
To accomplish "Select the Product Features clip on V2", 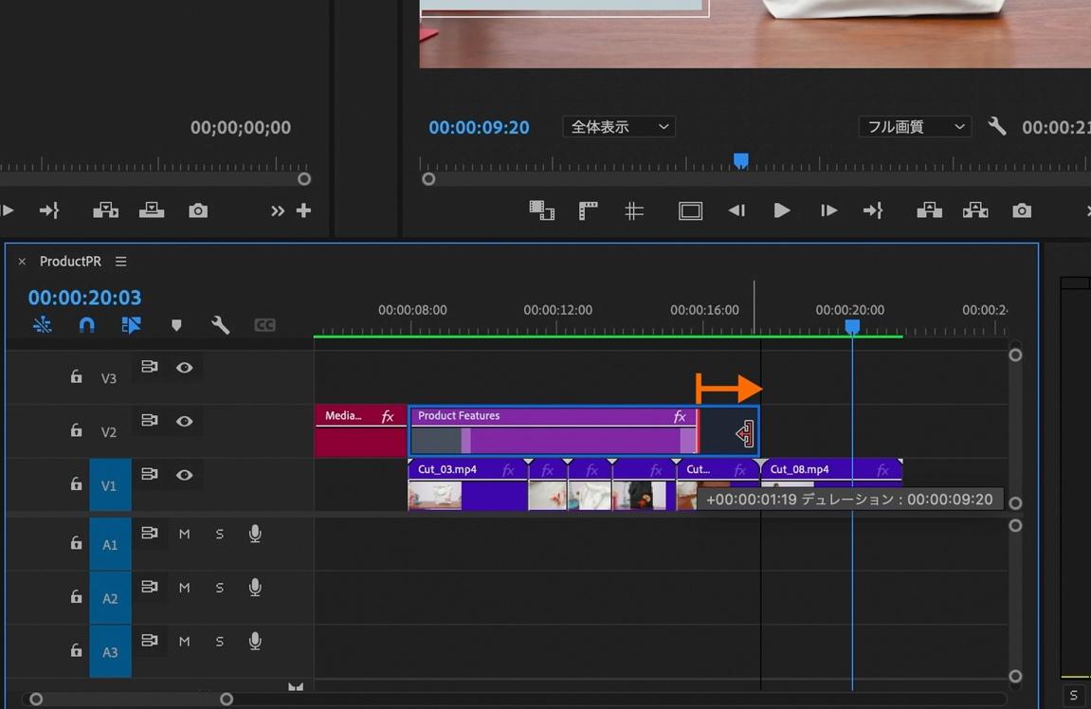I will pyautogui.click(x=554, y=431).
